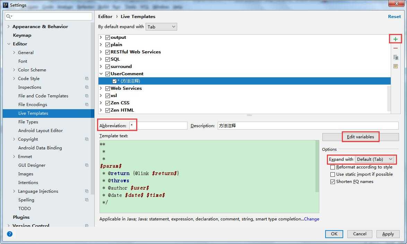Click the help question mark icon
Image resolution: width=407 pixels, height=244 pixels.
pyautogui.click(x=10, y=234)
